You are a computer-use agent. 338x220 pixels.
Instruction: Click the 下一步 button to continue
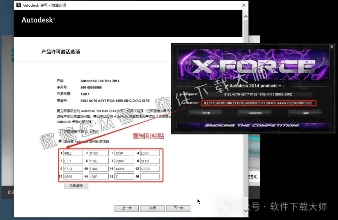(x=178, y=208)
